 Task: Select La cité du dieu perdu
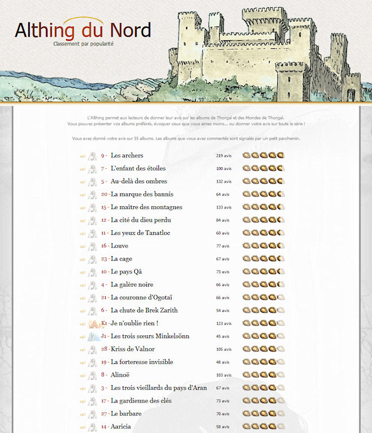141,220
